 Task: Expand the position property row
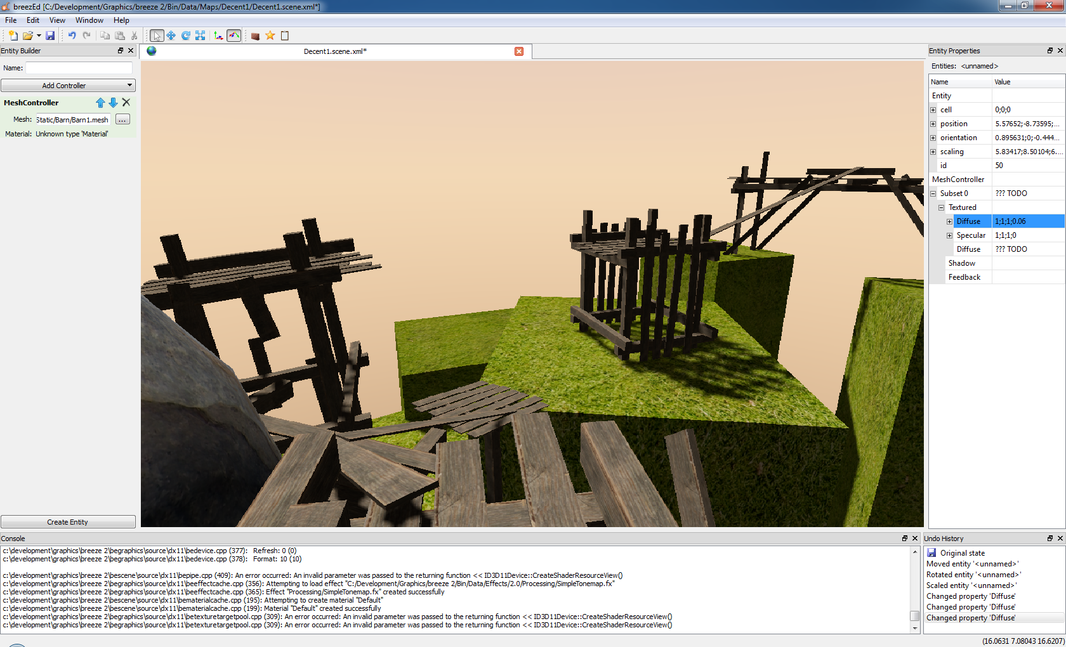coord(933,124)
